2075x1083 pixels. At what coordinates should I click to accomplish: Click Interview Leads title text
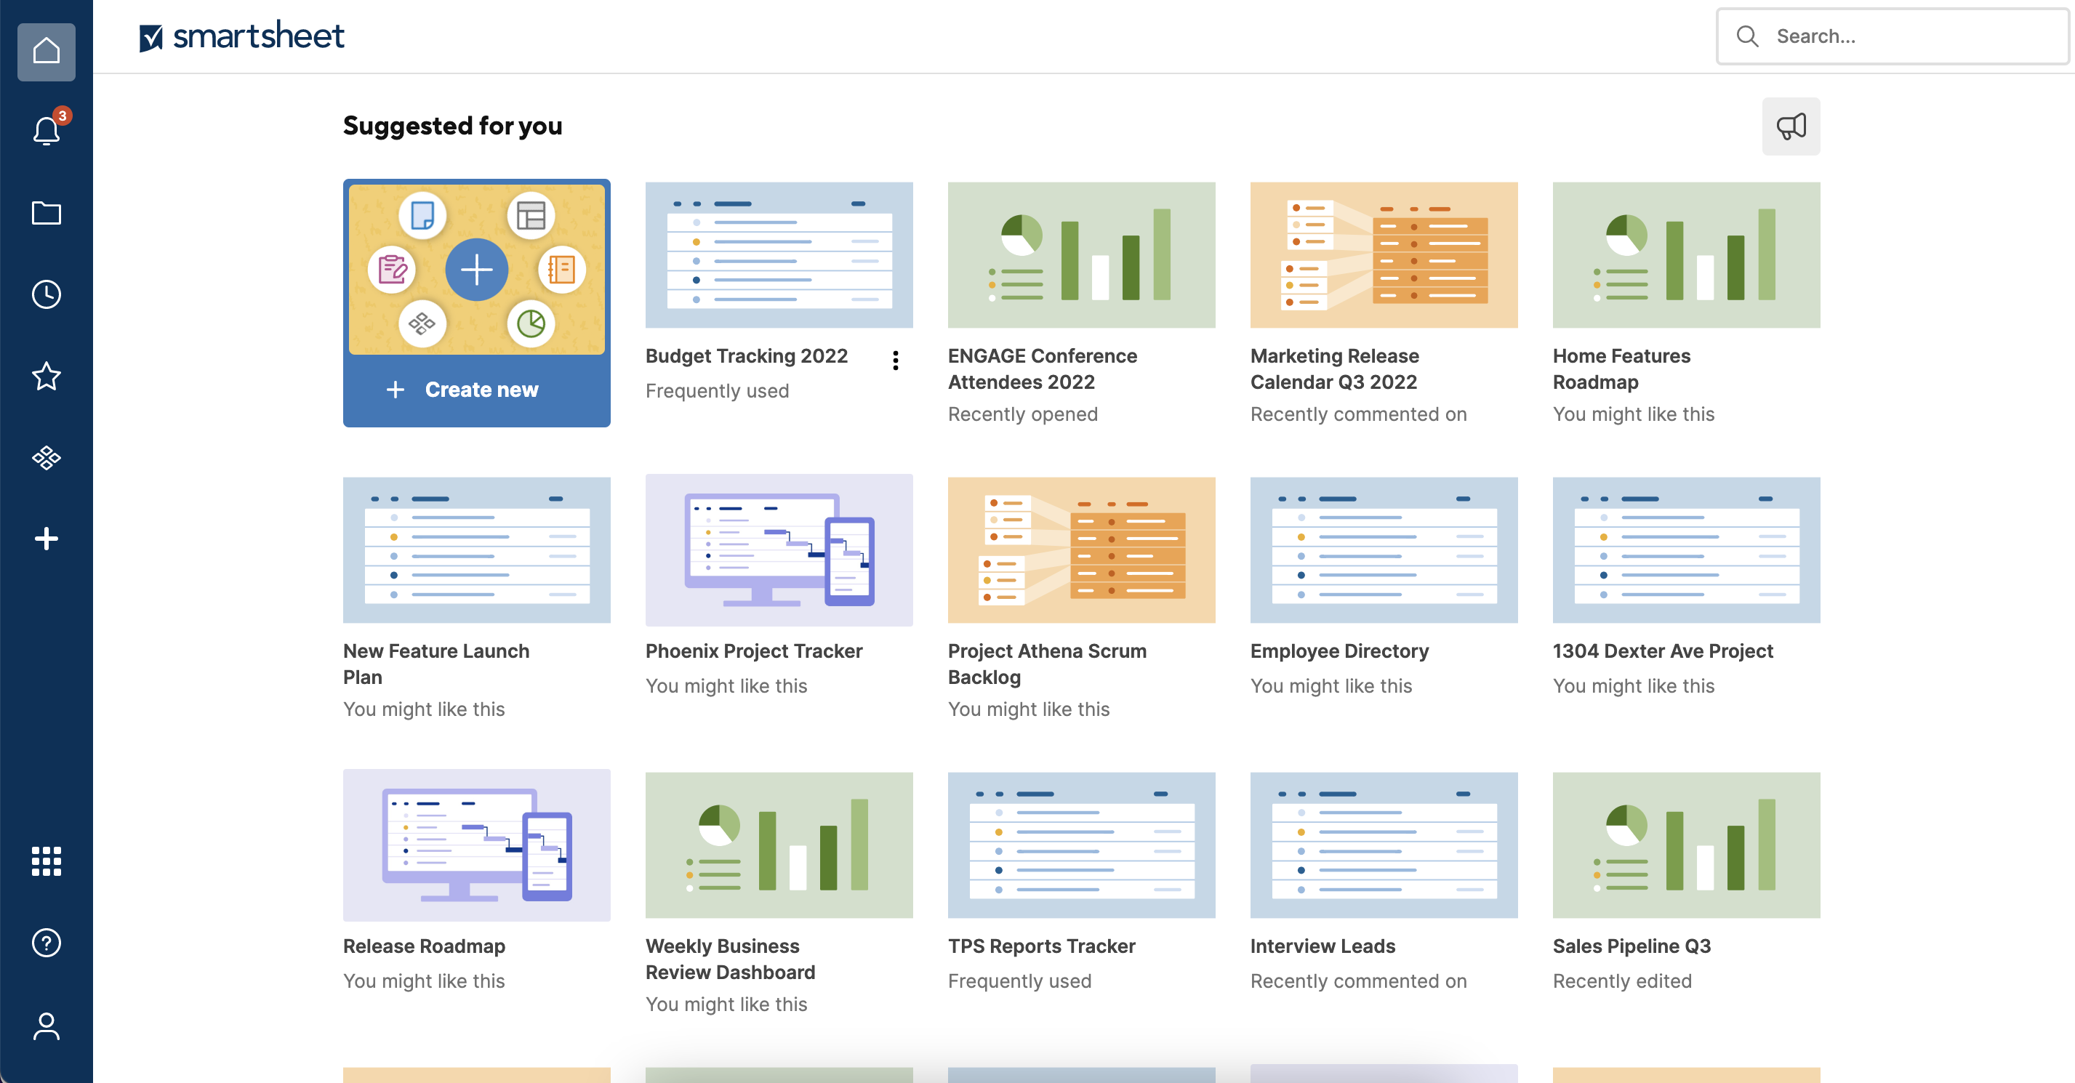tap(1323, 946)
